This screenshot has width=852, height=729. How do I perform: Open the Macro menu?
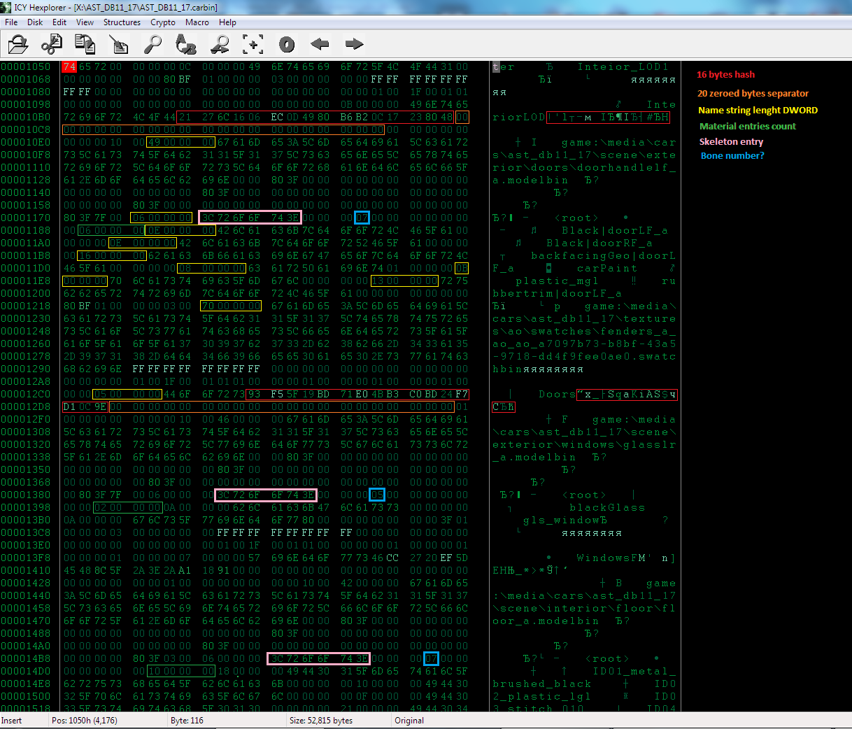click(x=197, y=22)
